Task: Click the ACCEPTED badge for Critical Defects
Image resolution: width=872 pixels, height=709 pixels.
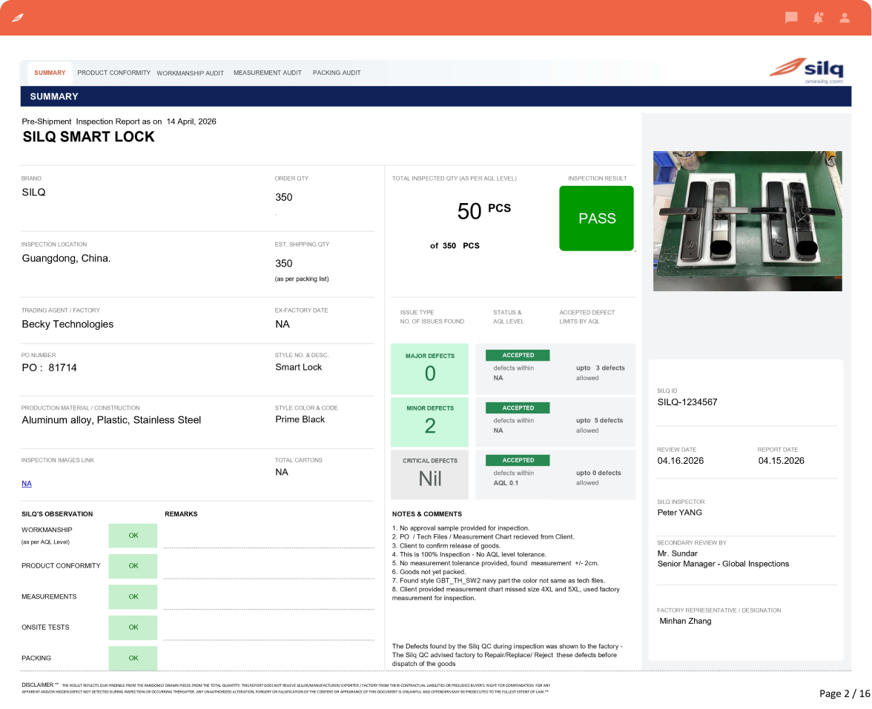Action: pyautogui.click(x=518, y=460)
